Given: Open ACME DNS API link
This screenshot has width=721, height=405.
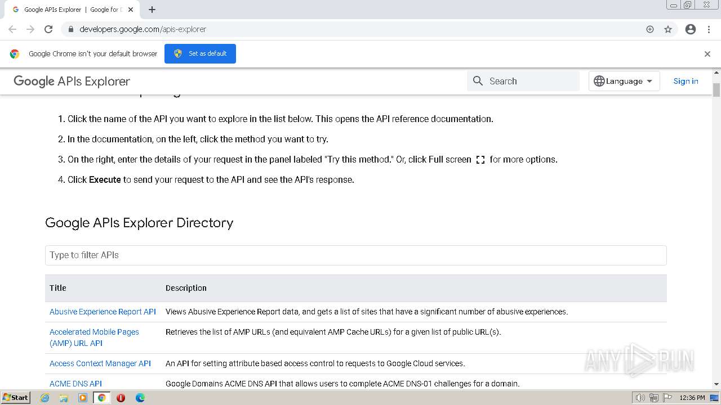Looking at the screenshot, I should point(75,384).
